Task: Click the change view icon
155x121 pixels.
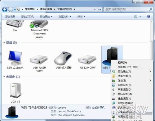Action: [x=136, y=16]
